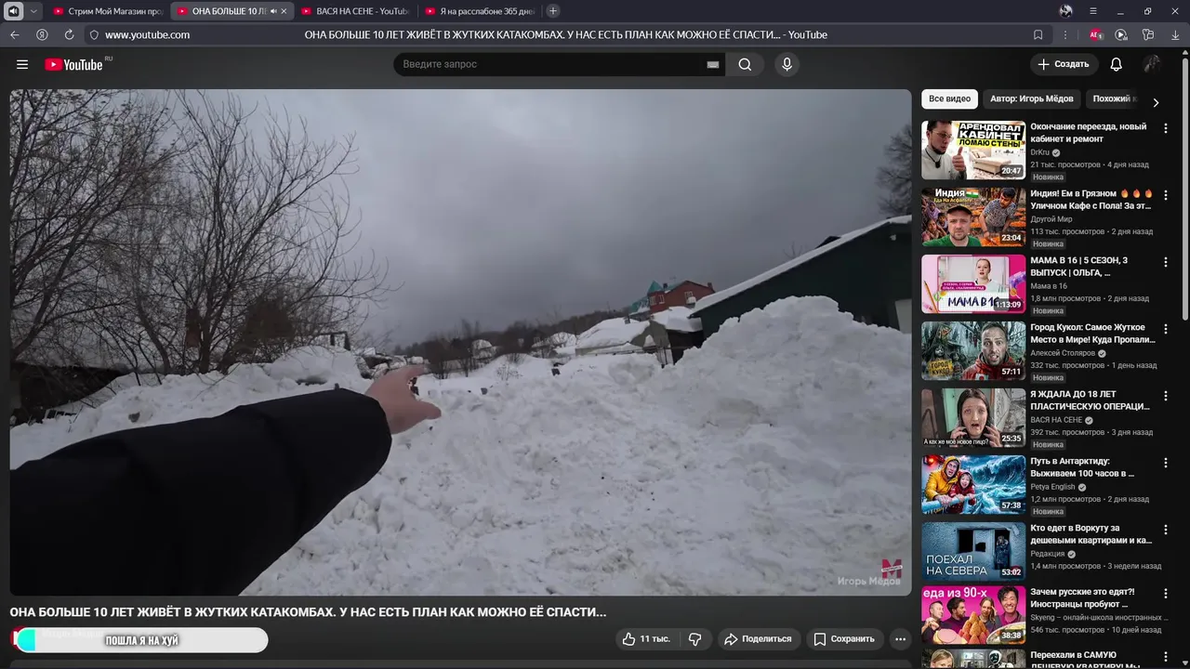Screen dimensions: 1190x669
Task: Like the video (11 тыс.)
Action: click(x=644, y=638)
